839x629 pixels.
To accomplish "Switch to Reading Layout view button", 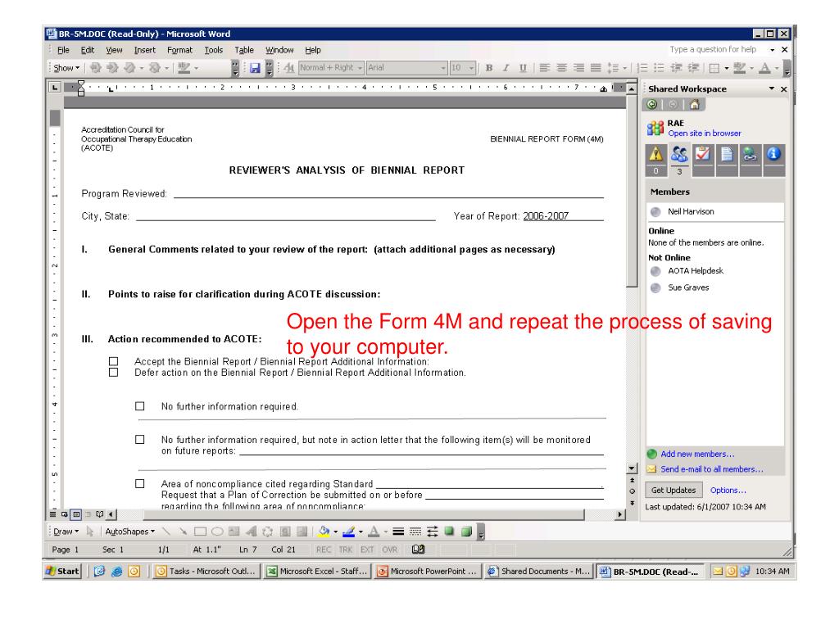I will [99, 514].
